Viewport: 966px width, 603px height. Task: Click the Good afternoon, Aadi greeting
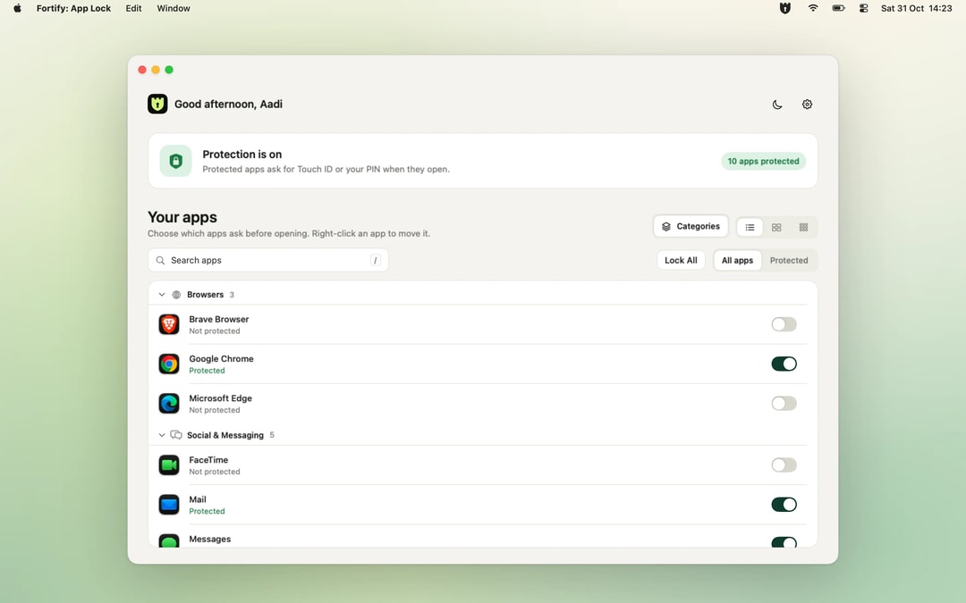(x=229, y=104)
